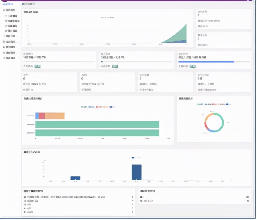Click the middle full-width green horizontal bar
The image size is (257, 220).
(x=97, y=125)
